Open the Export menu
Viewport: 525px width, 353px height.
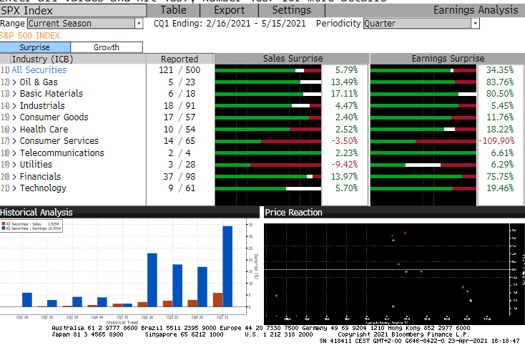229,10
